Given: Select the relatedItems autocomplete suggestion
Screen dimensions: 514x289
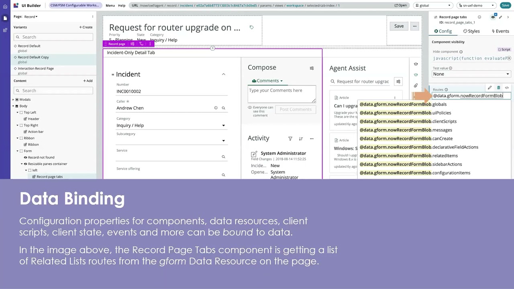Looking at the screenshot, I should (408, 156).
